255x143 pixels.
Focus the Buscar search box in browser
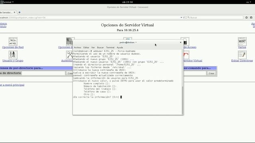pyautogui.click(x=215, y=17)
